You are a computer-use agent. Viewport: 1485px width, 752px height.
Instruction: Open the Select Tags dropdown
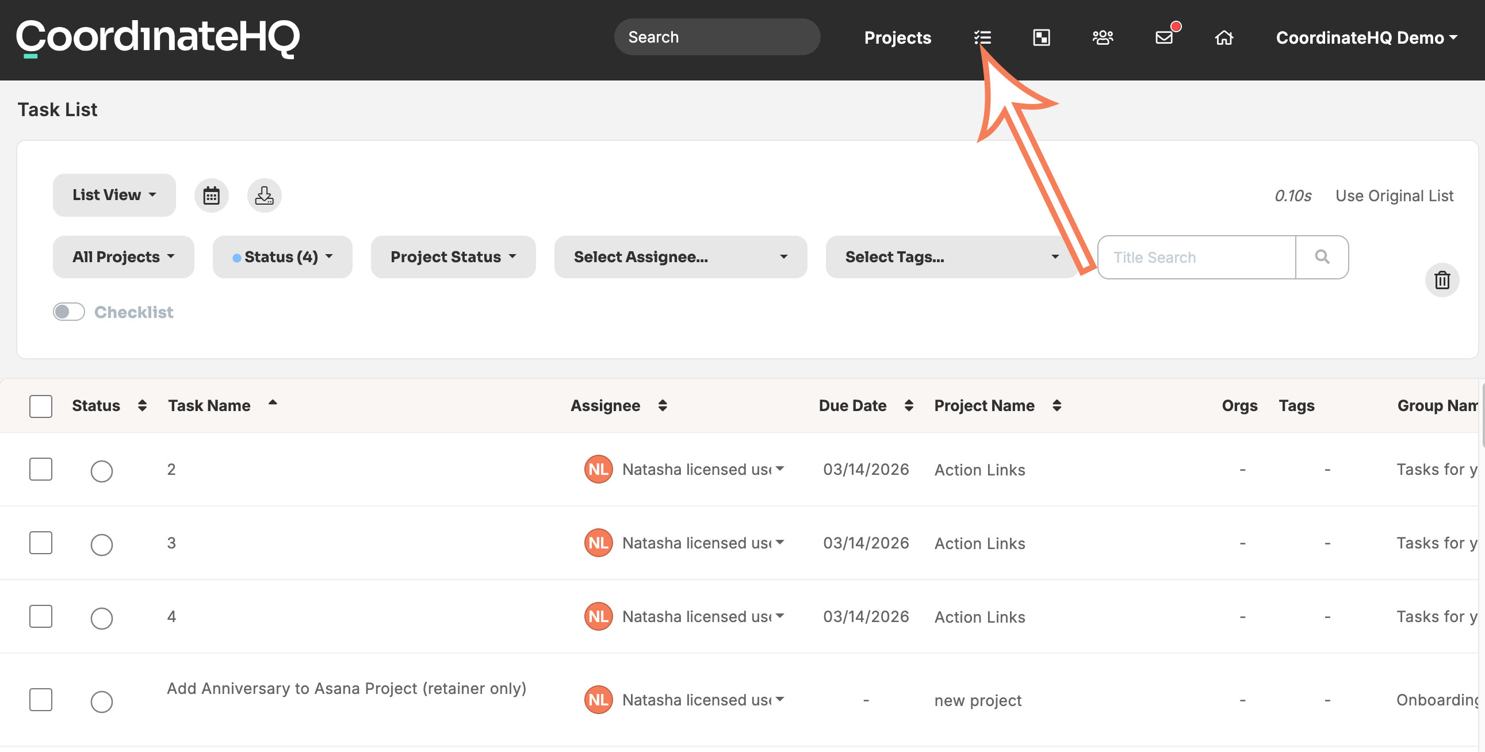[x=952, y=257]
